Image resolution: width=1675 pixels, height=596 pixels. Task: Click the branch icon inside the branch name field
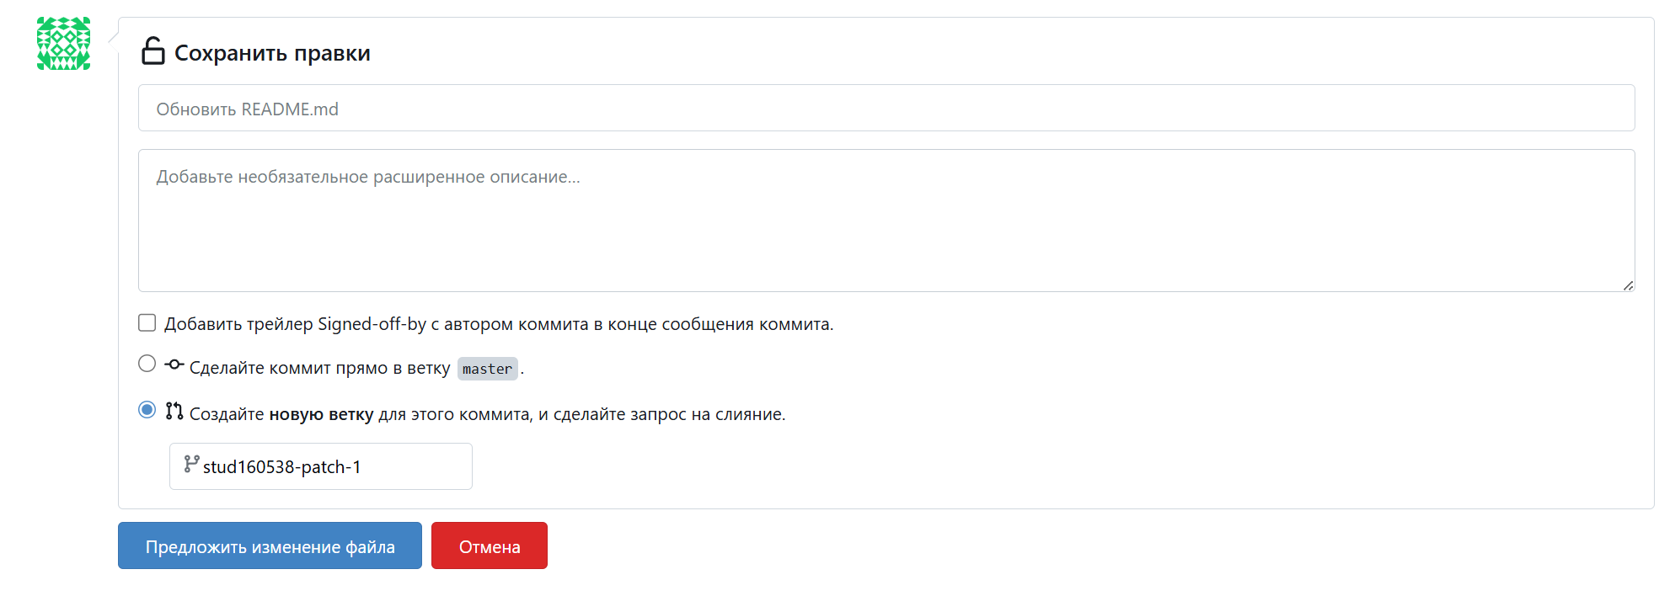pos(191,464)
